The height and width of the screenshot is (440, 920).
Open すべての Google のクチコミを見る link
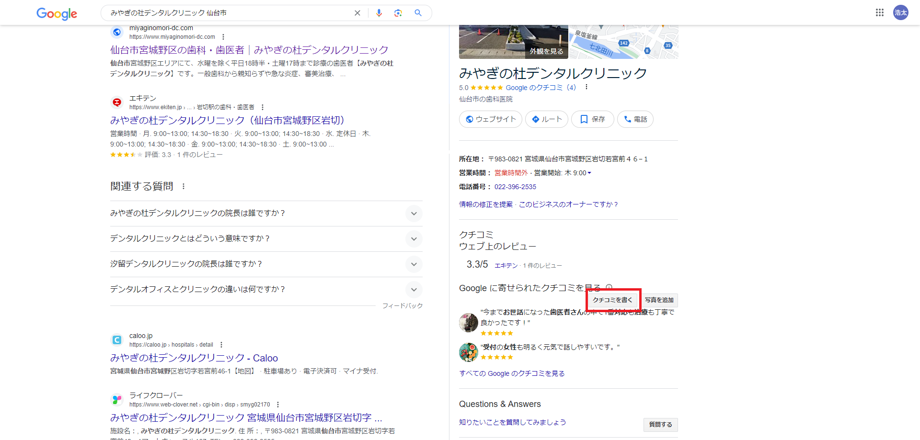512,373
